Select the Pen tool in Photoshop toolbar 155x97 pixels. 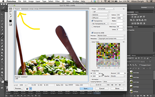2,59
